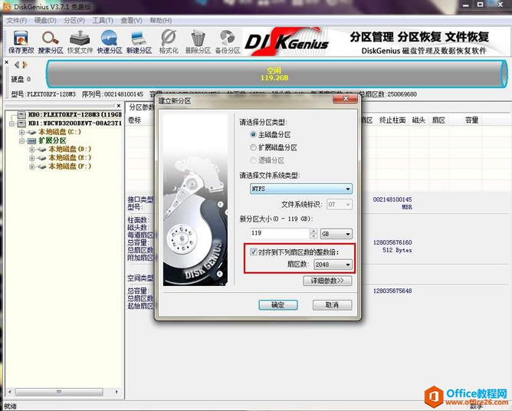Expand the 本地磁盘(D:) tree node

(x=32, y=150)
